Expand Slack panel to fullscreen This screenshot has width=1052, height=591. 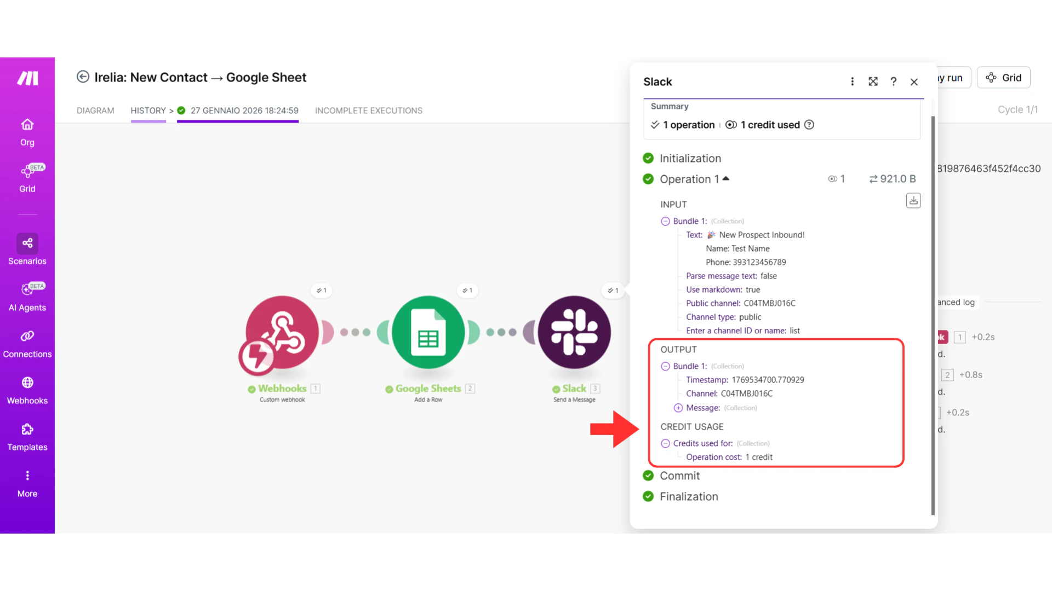873,82
